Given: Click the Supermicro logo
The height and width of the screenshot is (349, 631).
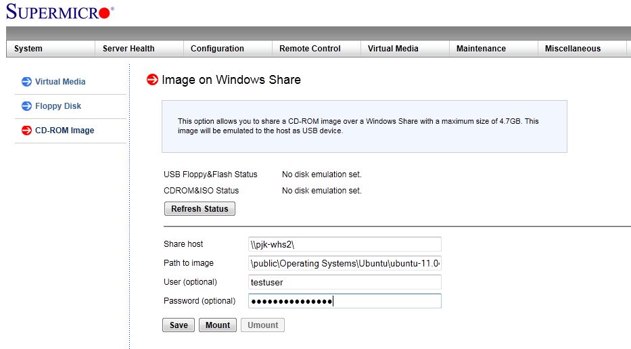Looking at the screenshot, I should coord(60,12).
